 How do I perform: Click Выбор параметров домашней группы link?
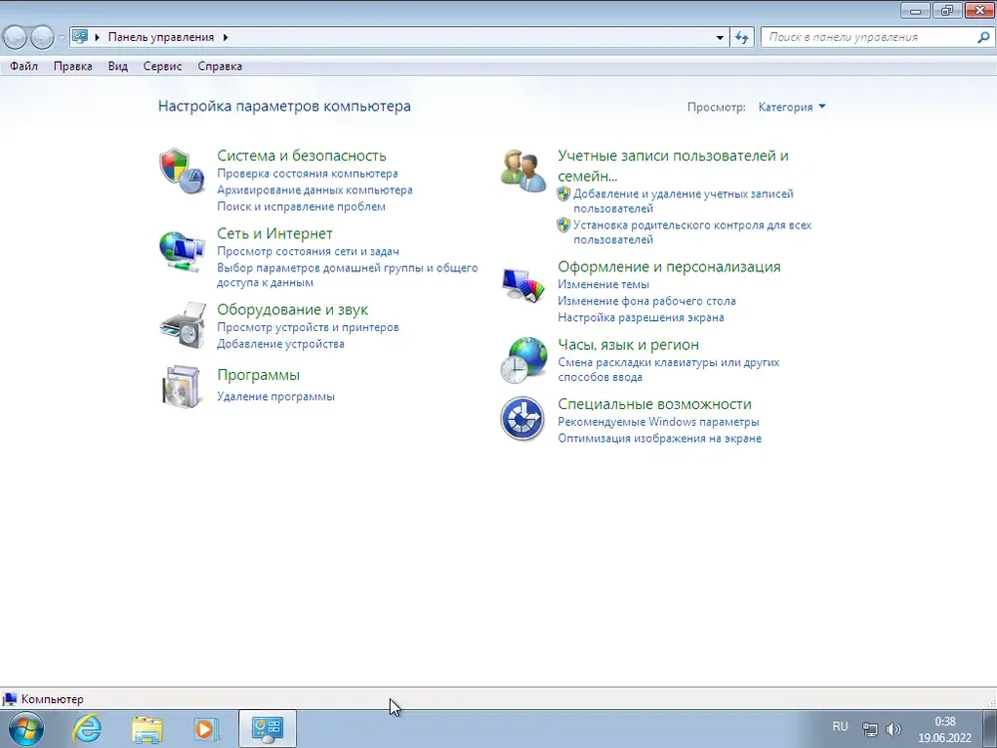(347, 275)
